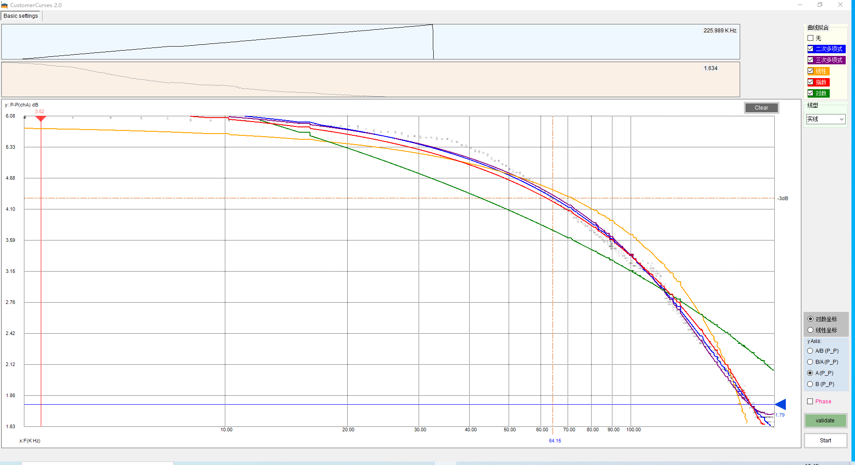Screen dimensions: 855x465
Task: Click the 100.00 x-axis tick label
Action: (633, 430)
